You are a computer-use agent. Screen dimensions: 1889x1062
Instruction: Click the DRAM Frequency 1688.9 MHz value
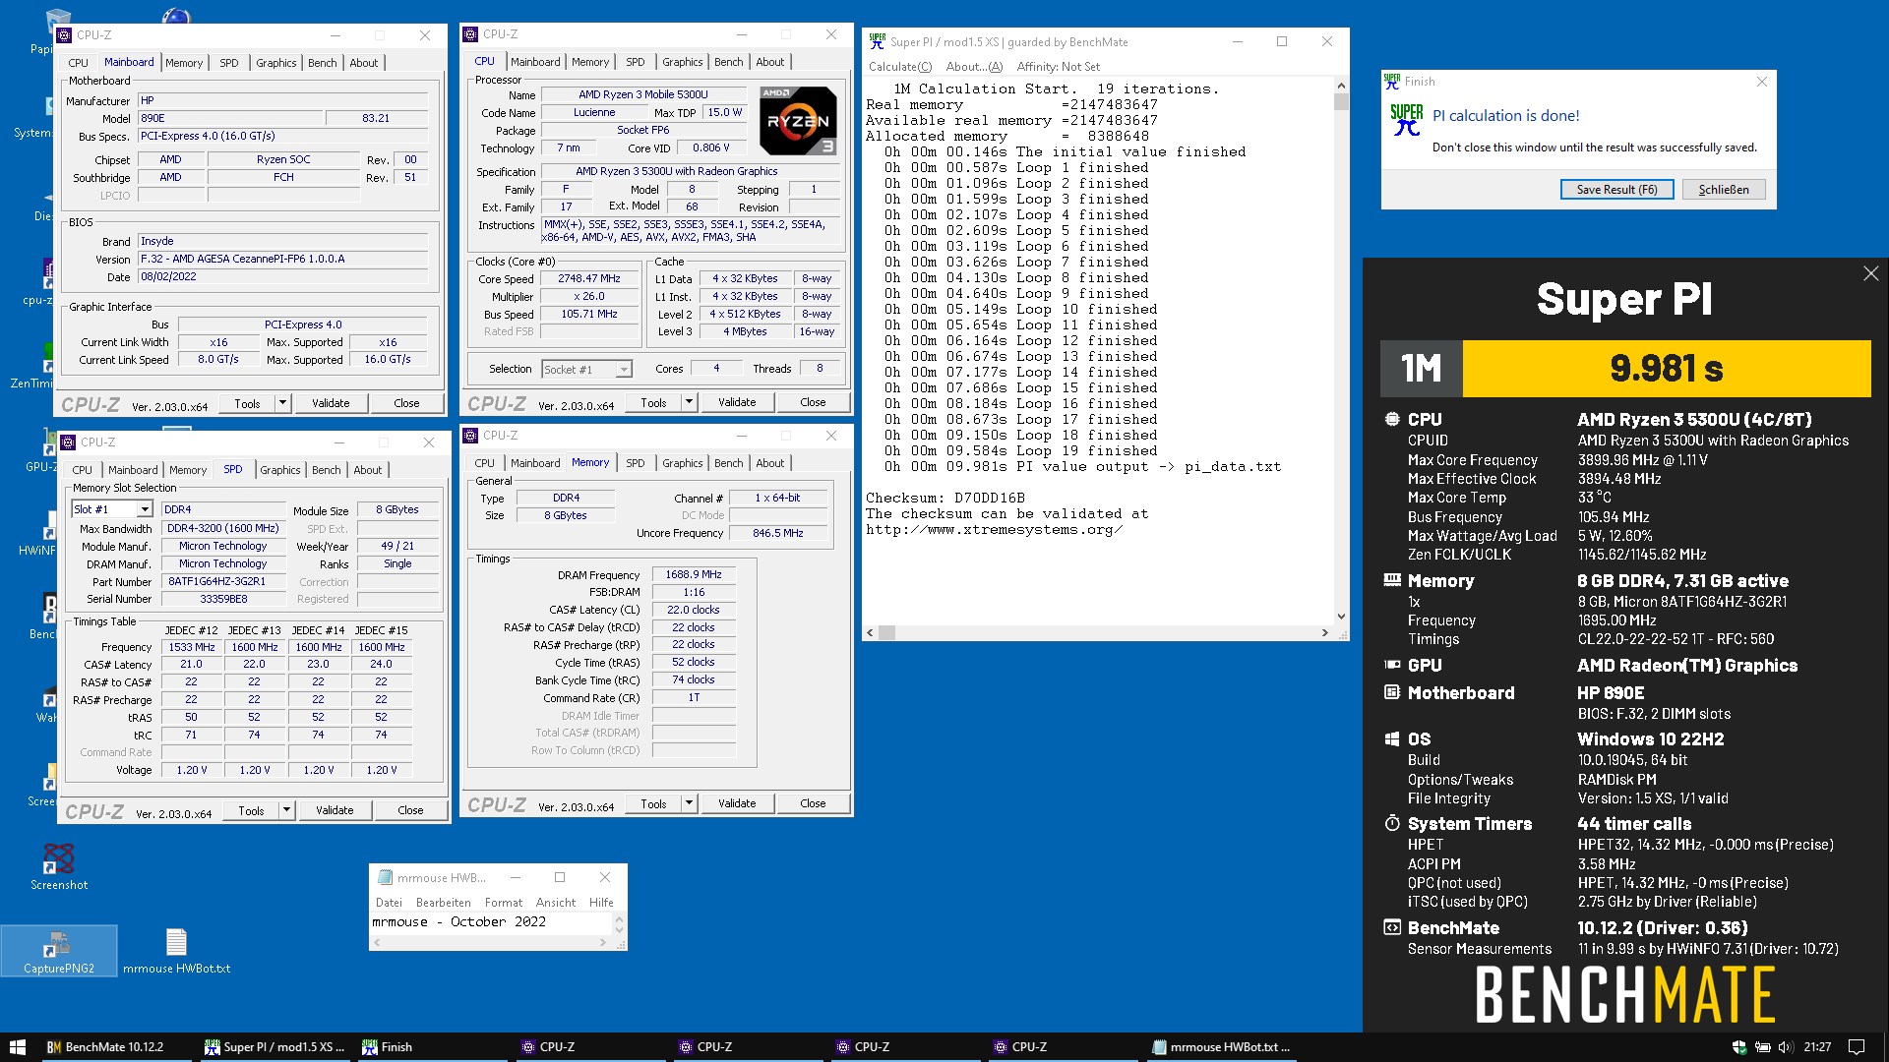[694, 574]
